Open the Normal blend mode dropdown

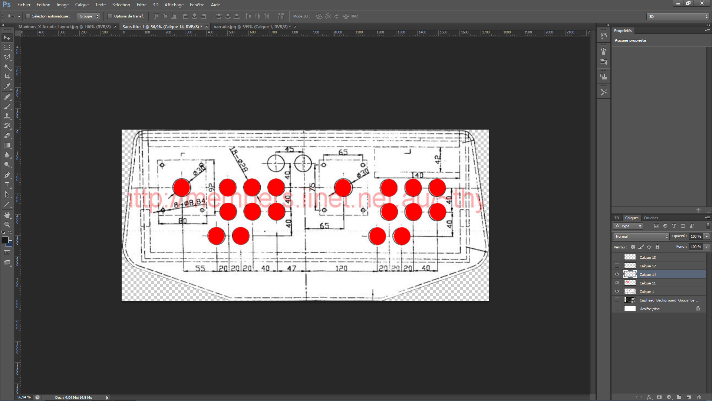pyautogui.click(x=641, y=237)
